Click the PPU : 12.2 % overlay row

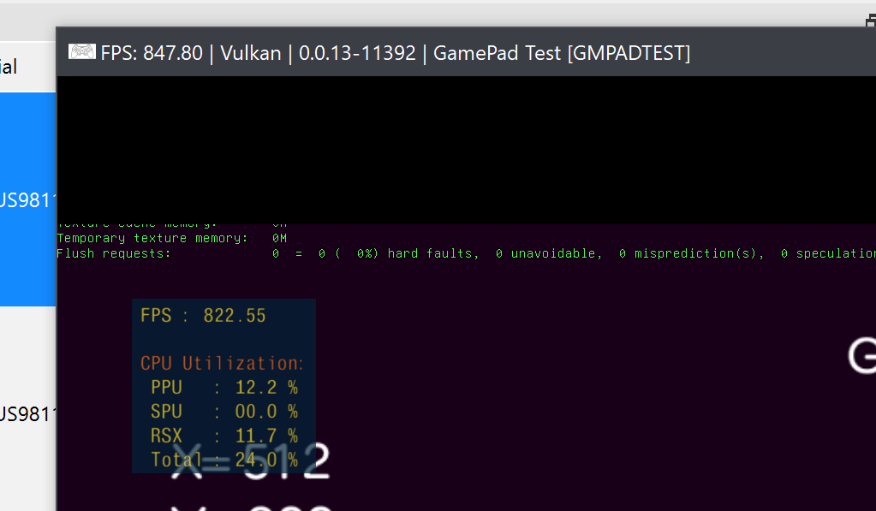(224, 388)
